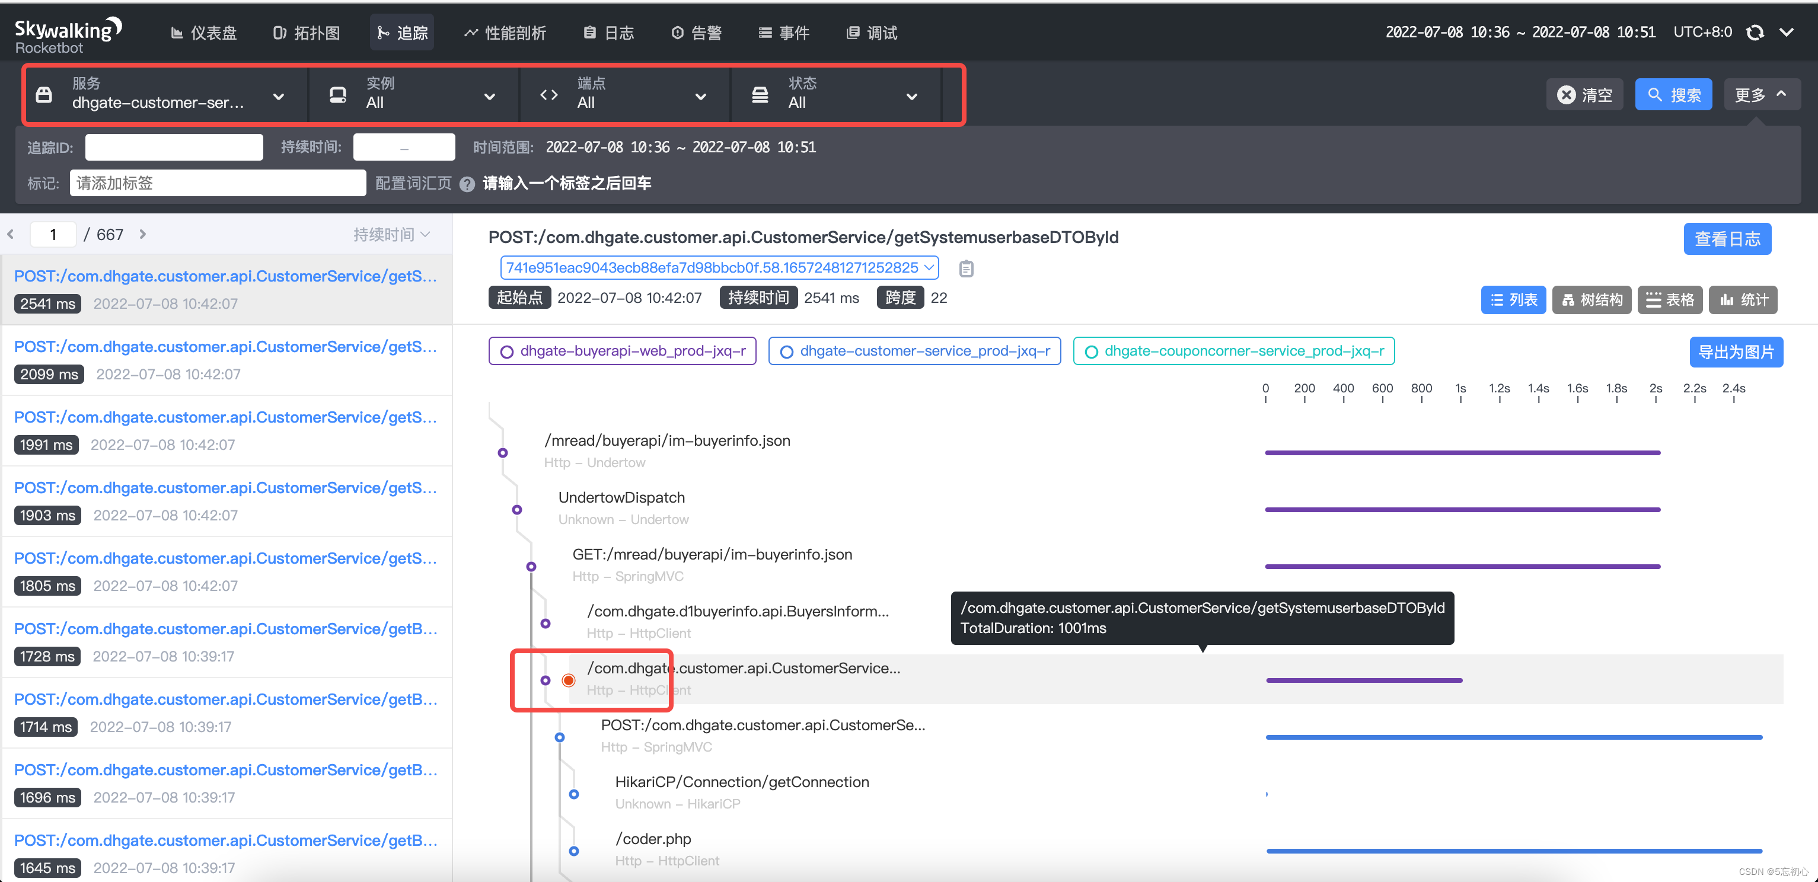Open the 配置词汇页 link
The image size is (1818, 882).
tap(413, 184)
